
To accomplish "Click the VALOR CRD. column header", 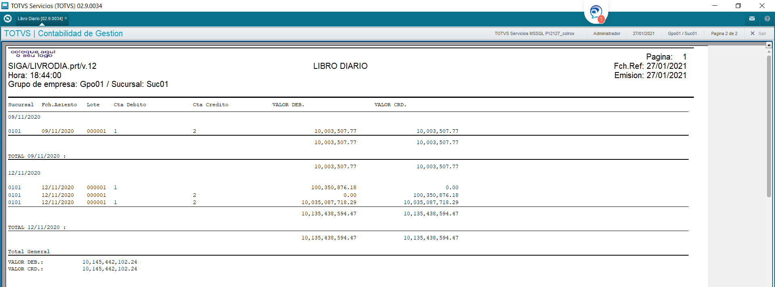I will pyautogui.click(x=390, y=105).
